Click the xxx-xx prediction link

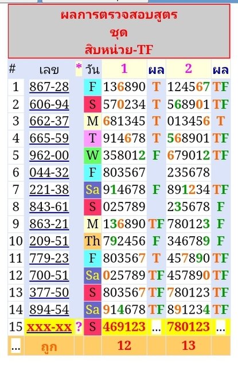49,327
